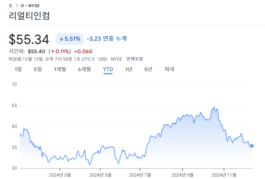Click the current price dot on chart
Screen dimensions: 265x179
[x=252, y=146]
